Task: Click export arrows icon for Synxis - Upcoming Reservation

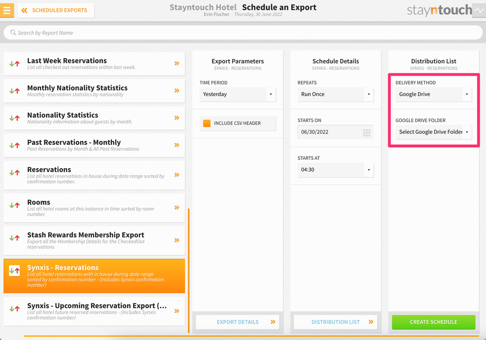Action: tap(14, 309)
